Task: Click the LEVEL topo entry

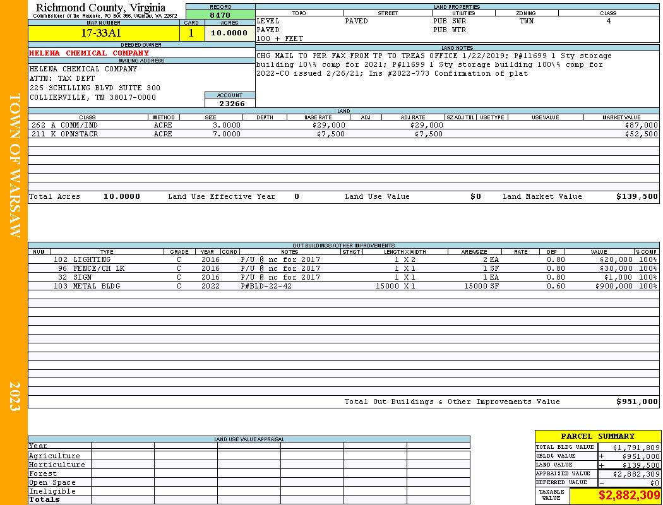Action: (268, 21)
